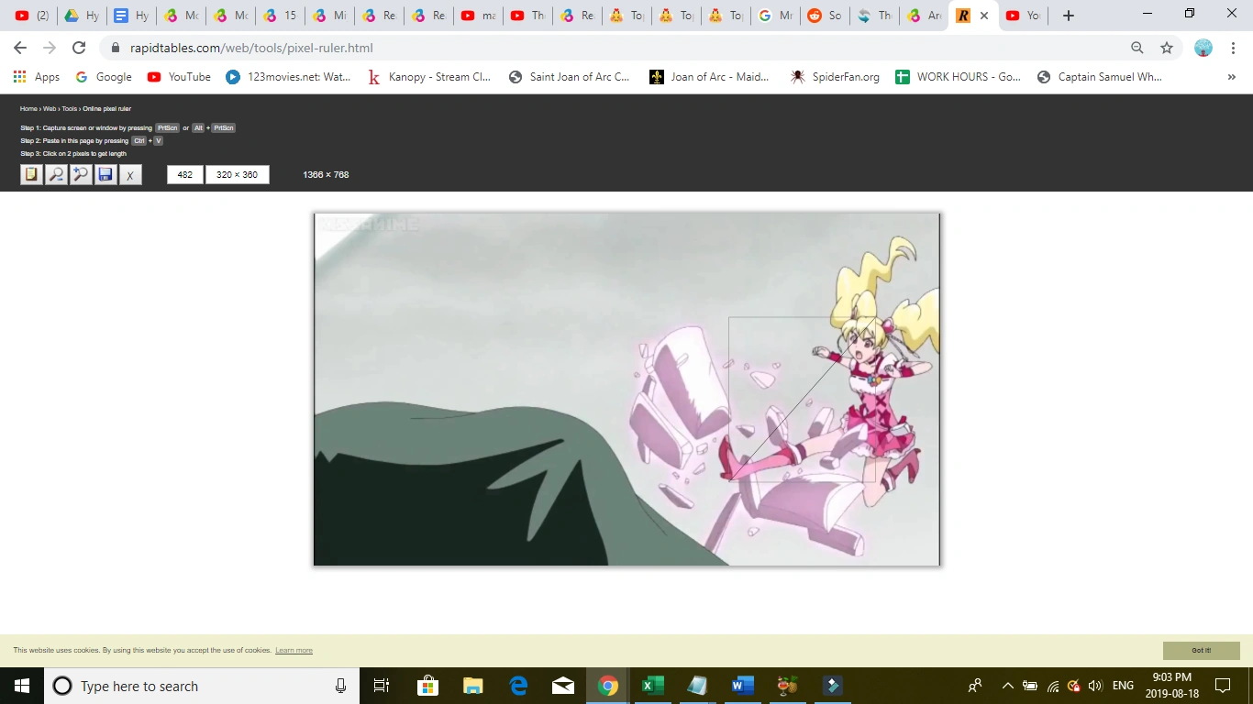Show hidden system tray icons
This screenshot has height=704, width=1253.
[x=1007, y=686]
